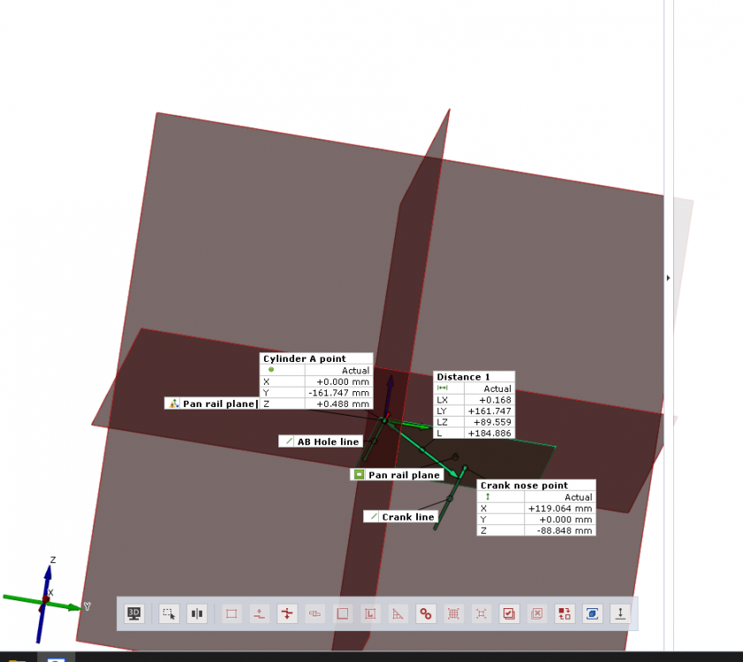Toggle the red checkmark box icon
743x662 pixels.
[x=508, y=613]
